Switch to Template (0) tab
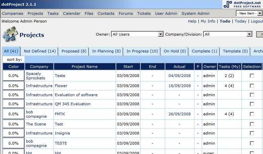Viewport: 263px width, 154px height. pos(235,51)
